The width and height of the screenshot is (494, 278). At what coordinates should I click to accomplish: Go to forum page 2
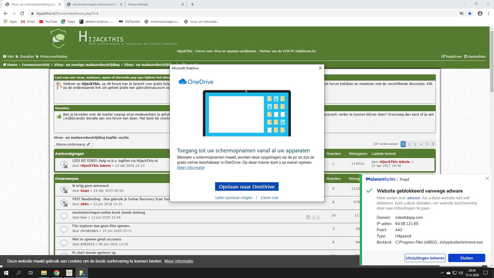pos(409,144)
